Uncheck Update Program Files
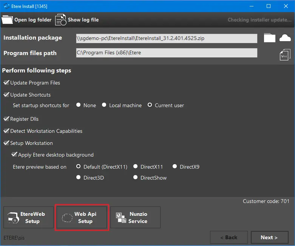The image size is (295, 246). tap(6, 83)
